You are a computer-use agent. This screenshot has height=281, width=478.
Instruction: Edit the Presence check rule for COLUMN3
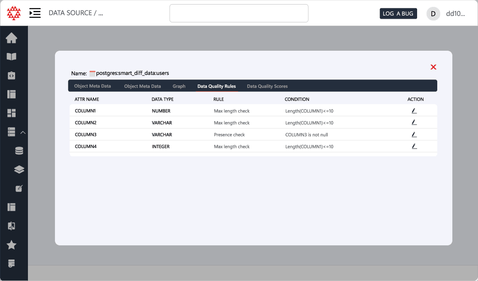tap(414, 134)
